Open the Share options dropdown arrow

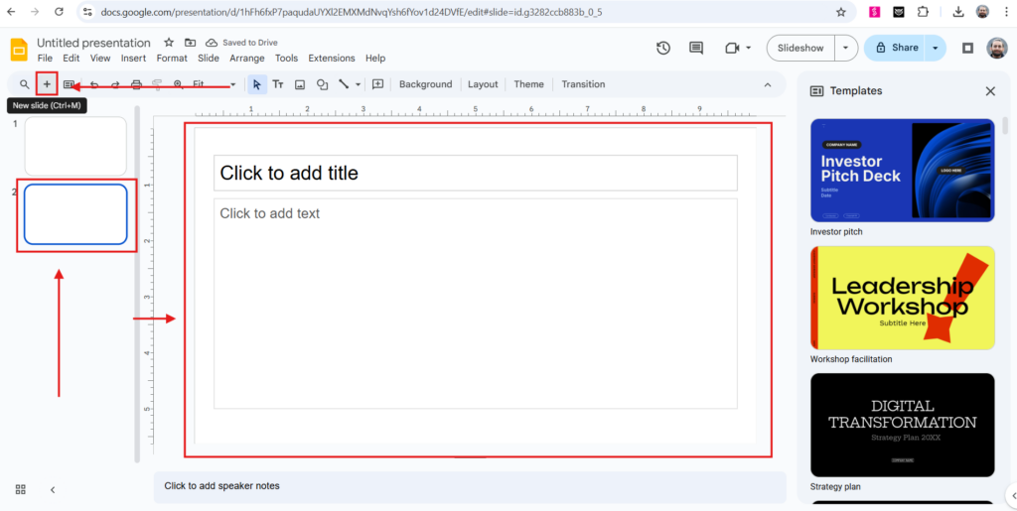click(x=936, y=48)
